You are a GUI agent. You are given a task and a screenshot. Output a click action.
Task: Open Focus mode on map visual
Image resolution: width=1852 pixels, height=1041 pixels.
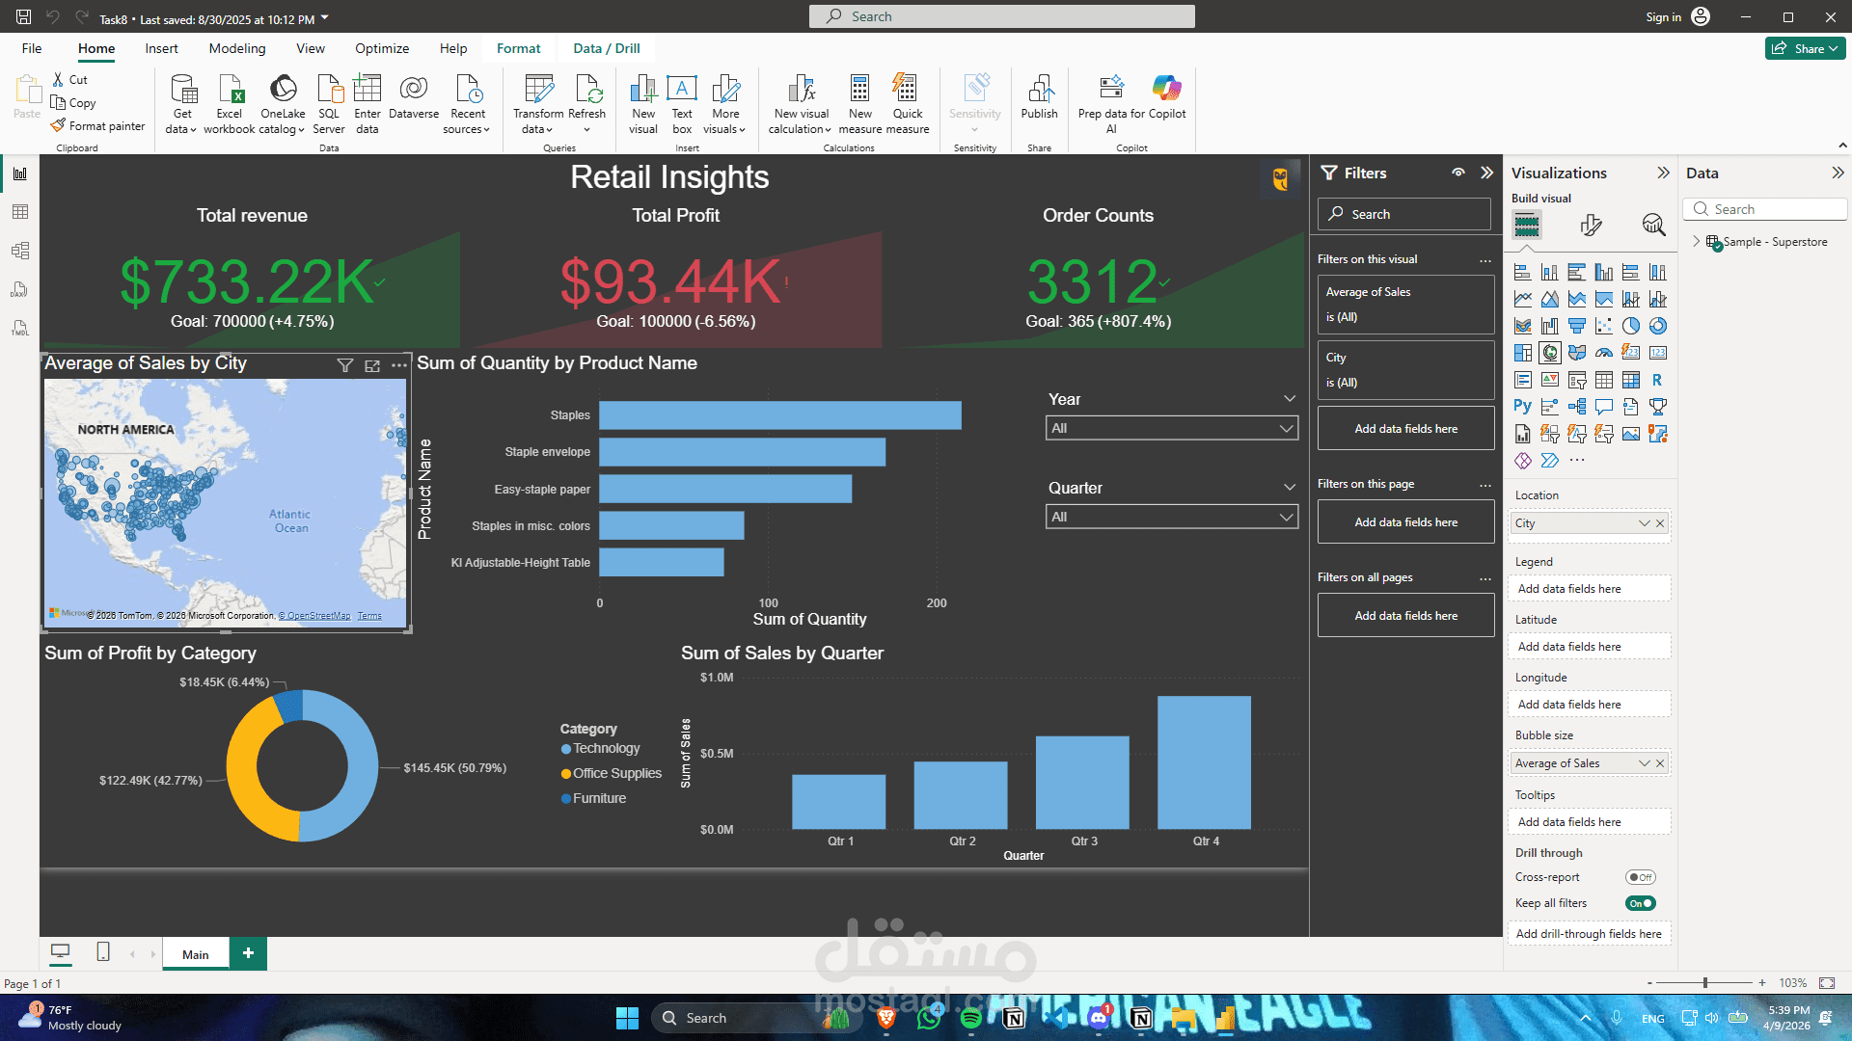tap(372, 365)
